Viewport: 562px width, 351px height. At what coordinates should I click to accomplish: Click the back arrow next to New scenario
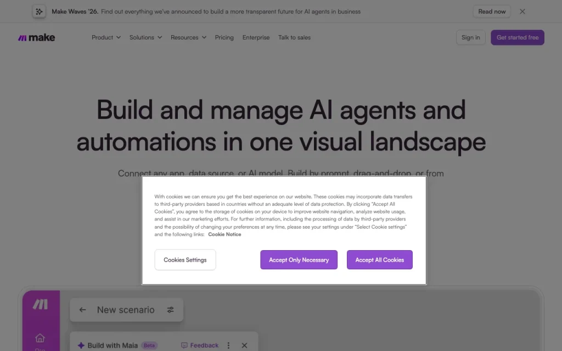pyautogui.click(x=82, y=310)
